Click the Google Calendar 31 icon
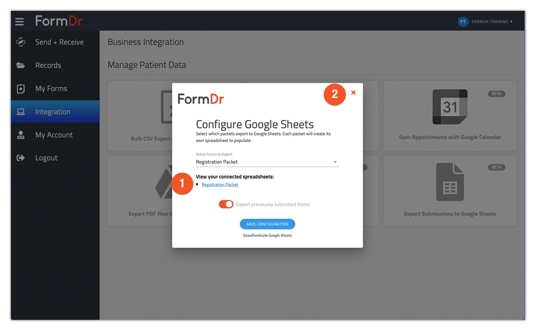This screenshot has width=534, height=328. click(x=450, y=107)
